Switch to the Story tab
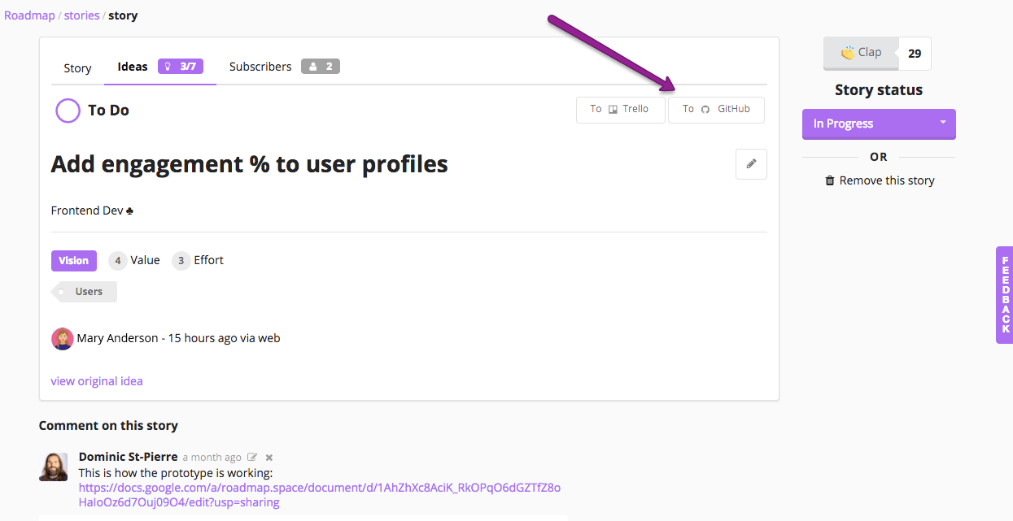Image resolution: width=1013 pixels, height=521 pixels. (77, 68)
